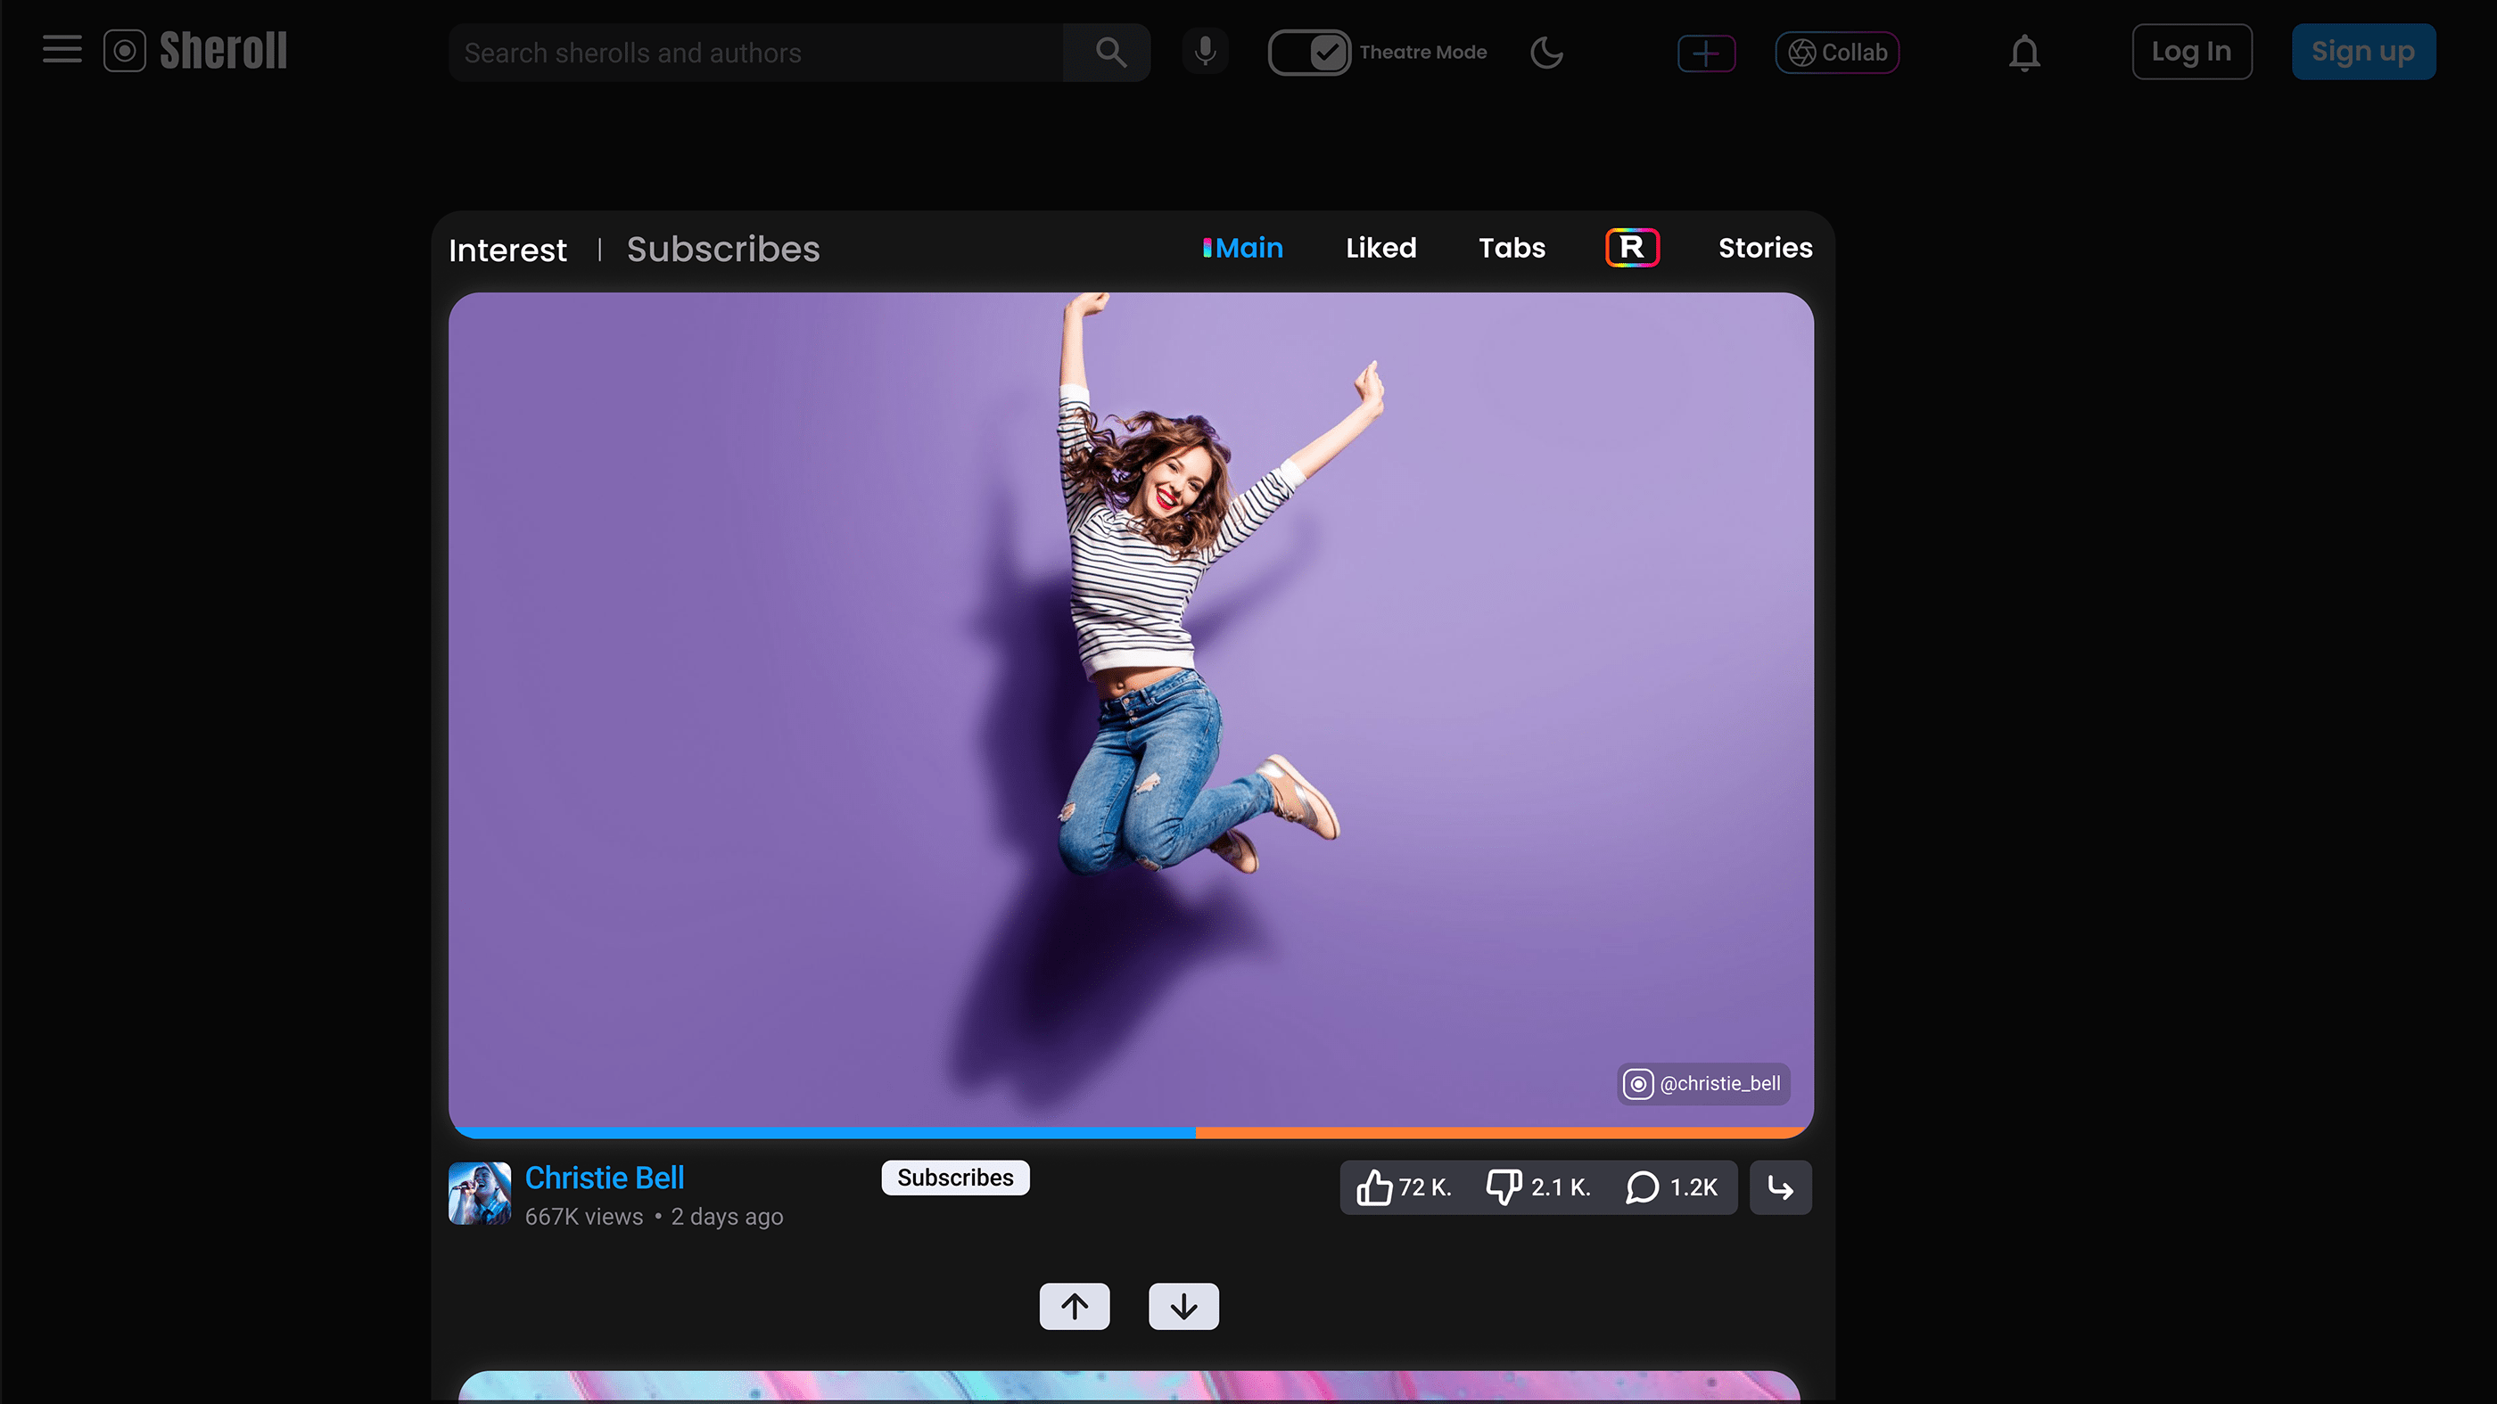Click the plus create button
The image size is (2497, 1404).
click(x=1706, y=53)
